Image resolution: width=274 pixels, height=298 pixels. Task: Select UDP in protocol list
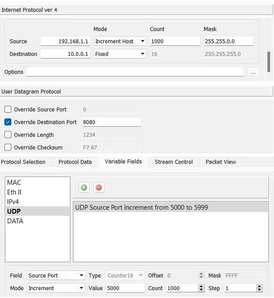point(38,211)
